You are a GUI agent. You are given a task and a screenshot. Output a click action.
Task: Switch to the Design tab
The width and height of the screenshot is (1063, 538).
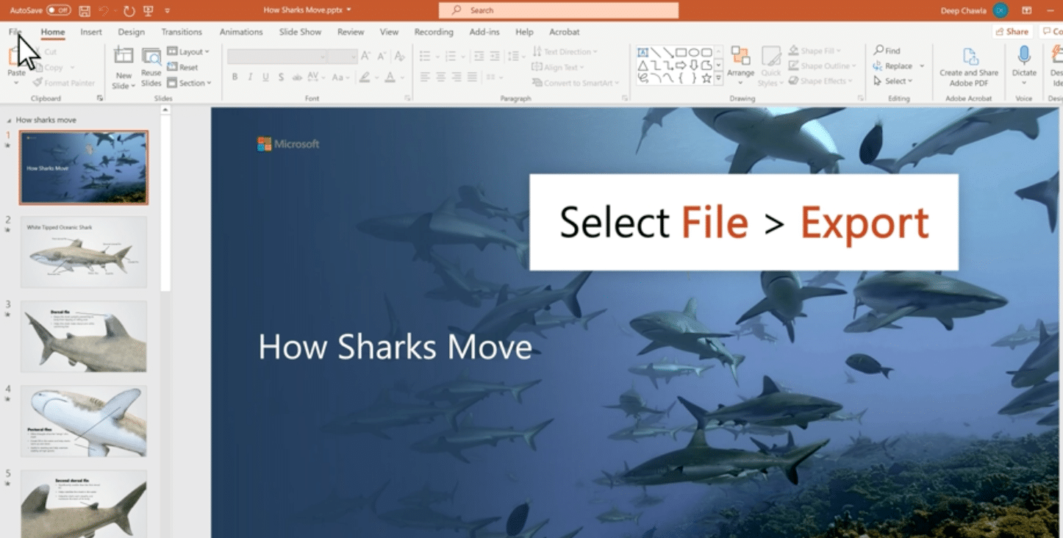131,32
